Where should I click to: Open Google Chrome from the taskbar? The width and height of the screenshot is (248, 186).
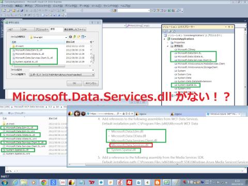click(x=43, y=182)
